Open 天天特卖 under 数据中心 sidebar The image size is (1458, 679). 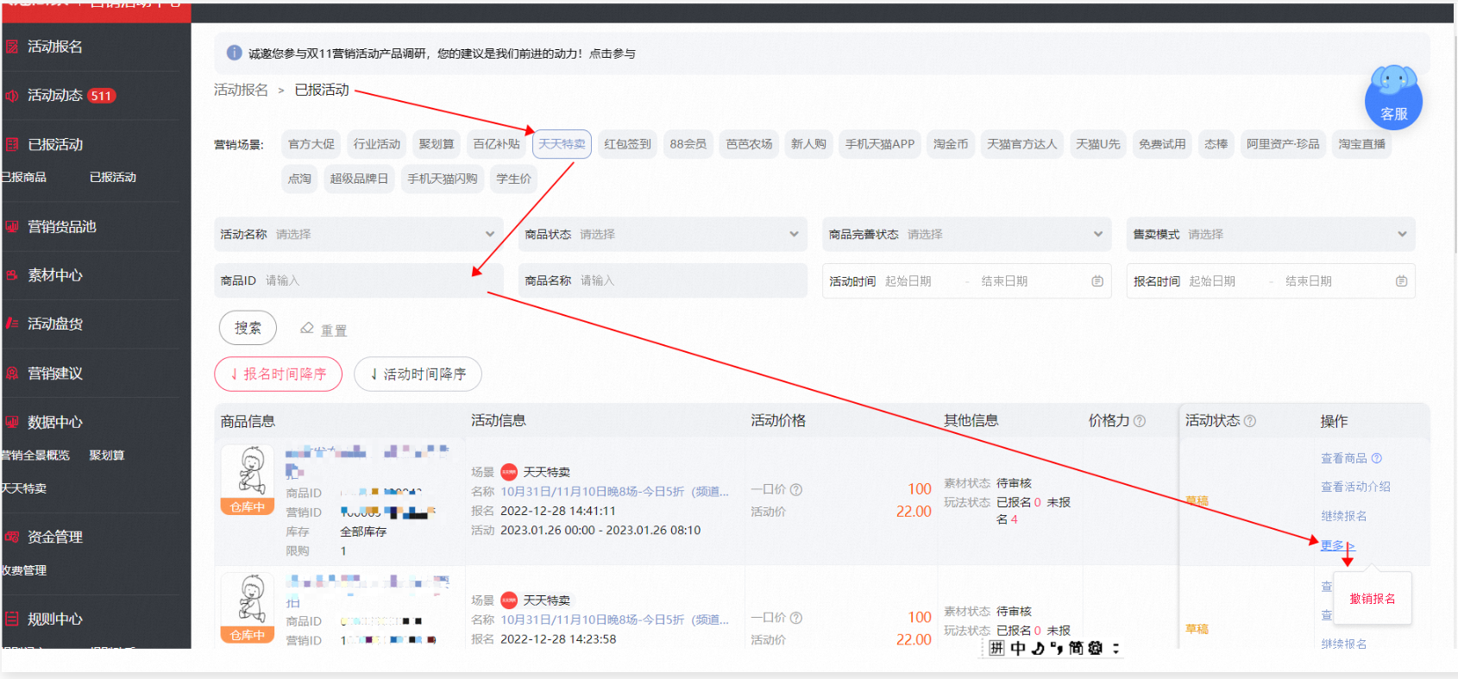coord(24,488)
